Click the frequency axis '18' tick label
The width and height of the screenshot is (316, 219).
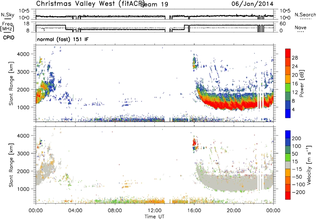coord(26,24)
